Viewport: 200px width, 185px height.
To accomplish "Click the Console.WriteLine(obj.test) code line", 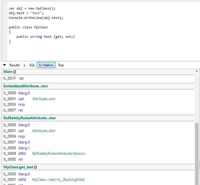I will 36,18.
